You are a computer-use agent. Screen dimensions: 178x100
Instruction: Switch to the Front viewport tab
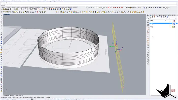[17, 96]
